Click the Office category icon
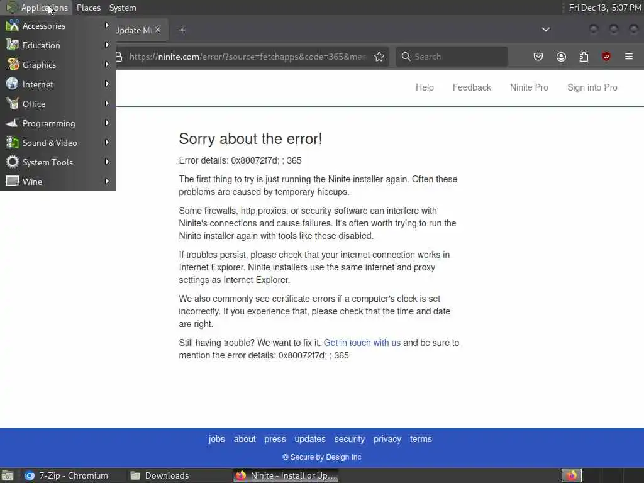Screen dimensions: 644x483 pos(13,104)
